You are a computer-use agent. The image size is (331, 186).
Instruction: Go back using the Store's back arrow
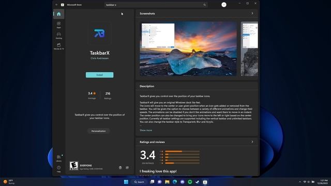[x=56, y=5]
